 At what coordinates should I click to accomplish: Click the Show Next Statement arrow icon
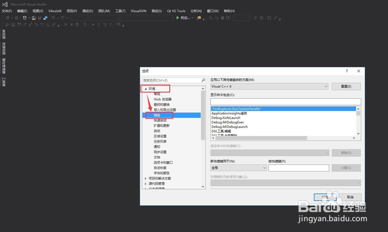pyautogui.click(x=93, y=24)
